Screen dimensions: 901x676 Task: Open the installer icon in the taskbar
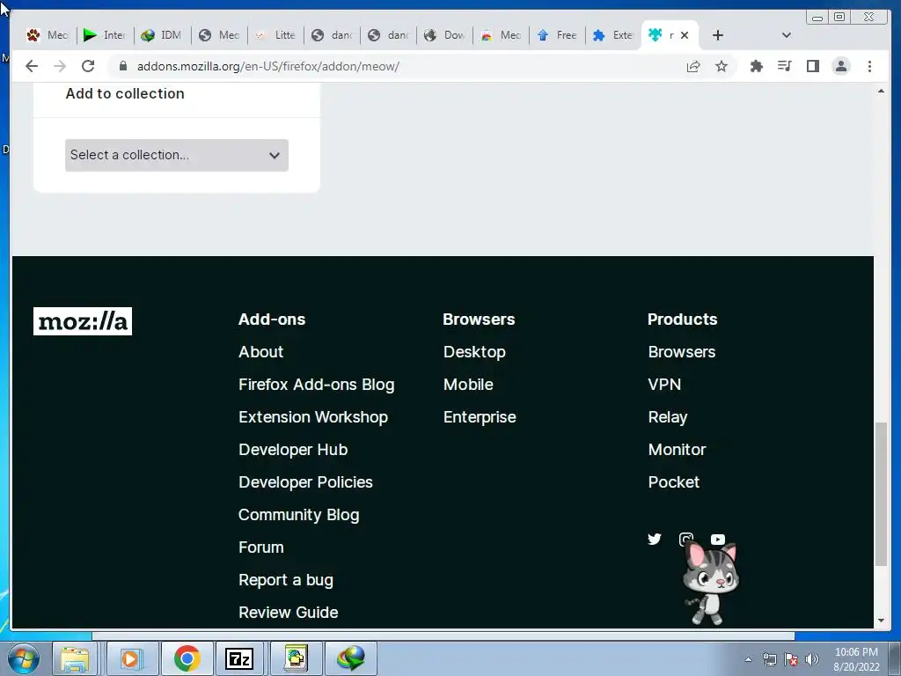[x=296, y=658]
